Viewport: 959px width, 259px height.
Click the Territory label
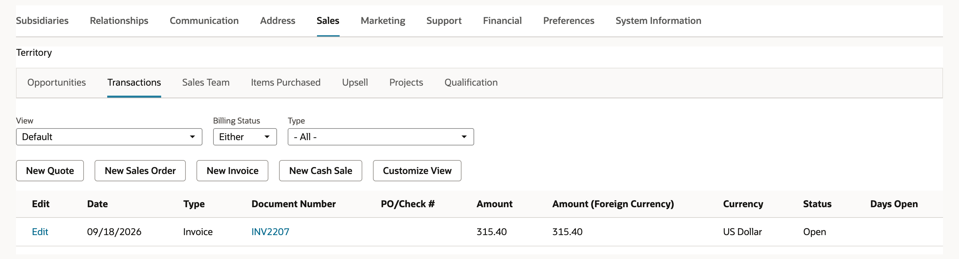point(34,53)
